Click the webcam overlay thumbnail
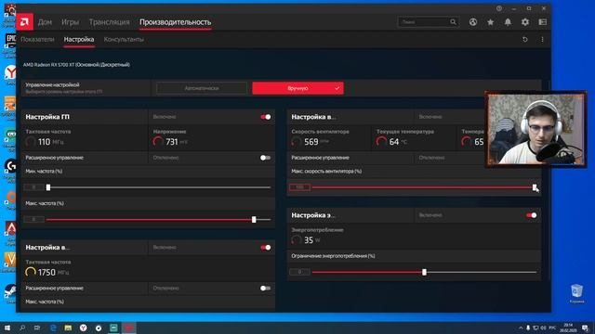This screenshot has width=595, height=334. click(x=535, y=129)
